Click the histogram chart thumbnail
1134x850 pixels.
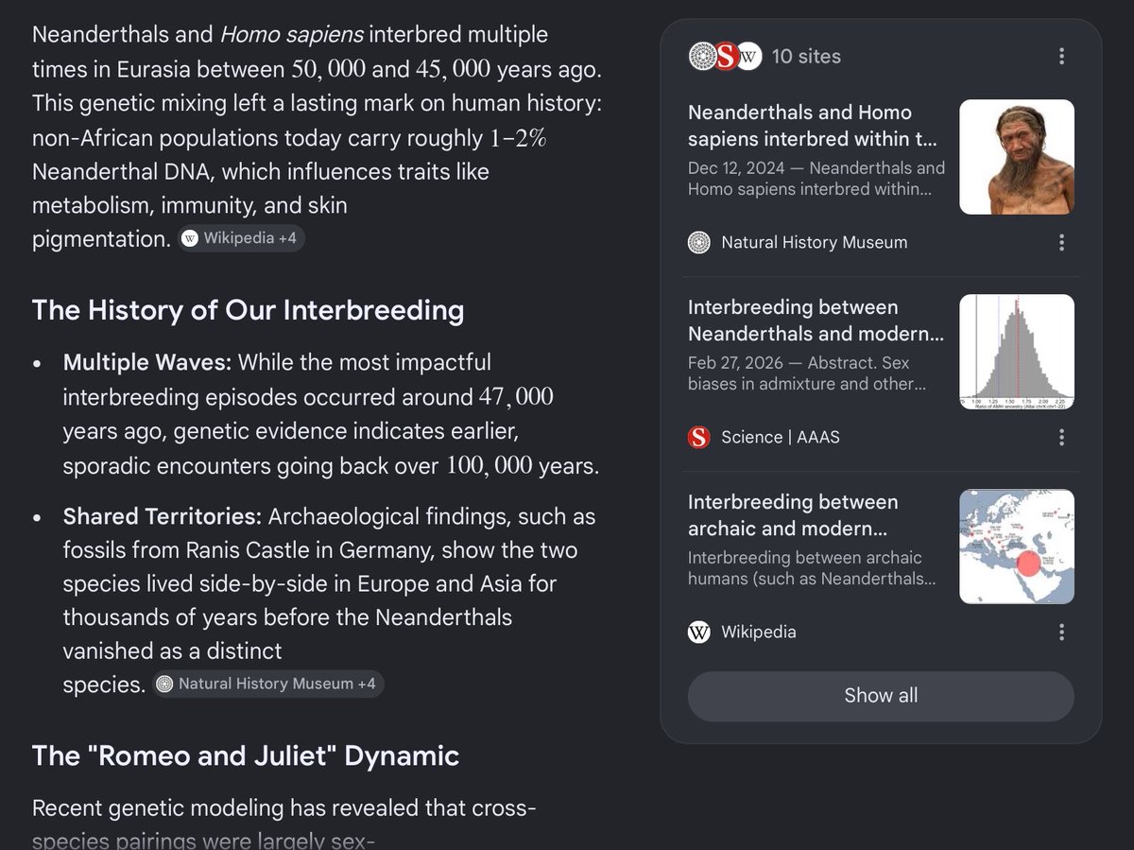click(1017, 352)
